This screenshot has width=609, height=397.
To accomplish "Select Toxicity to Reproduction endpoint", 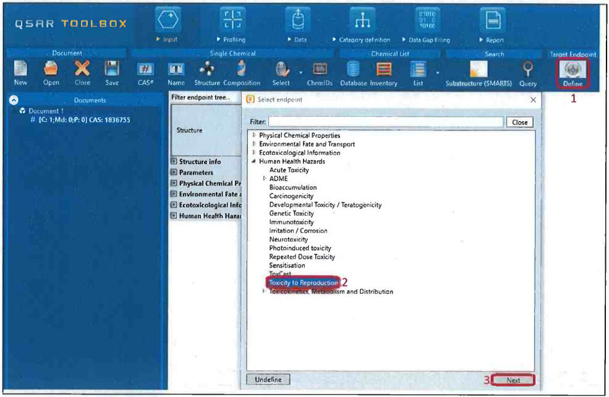I will coord(303,283).
